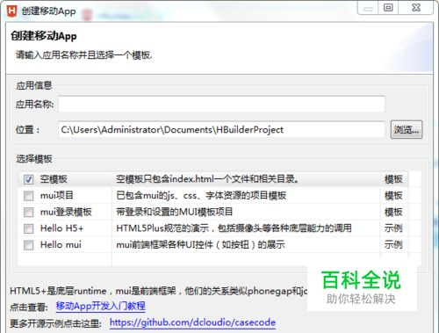Select the Hello mui row name
The width and height of the screenshot is (439, 333).
point(61,244)
